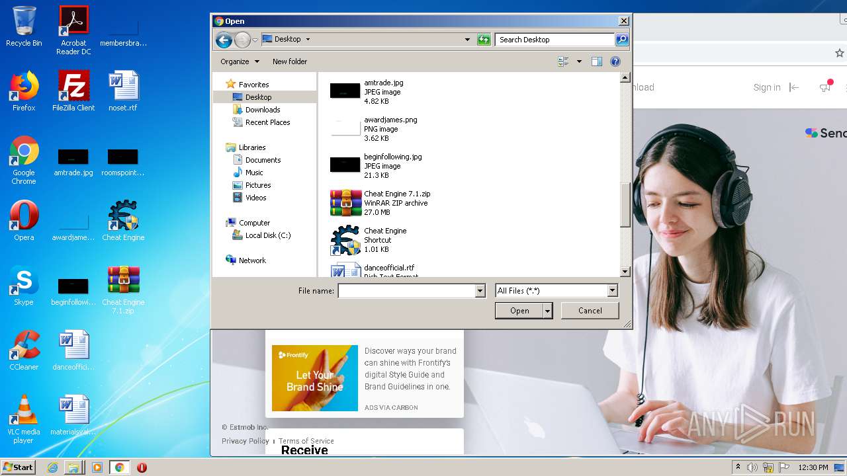Screen dimensions: 847x476
Task: Select Computer in the navigation pane
Action: [254, 223]
